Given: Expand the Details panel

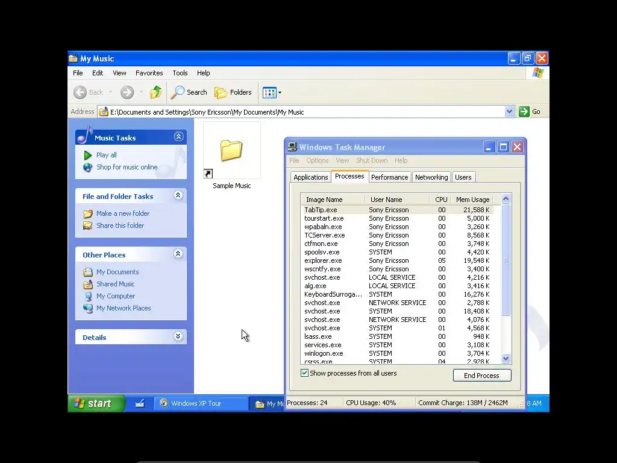Looking at the screenshot, I should [x=178, y=336].
